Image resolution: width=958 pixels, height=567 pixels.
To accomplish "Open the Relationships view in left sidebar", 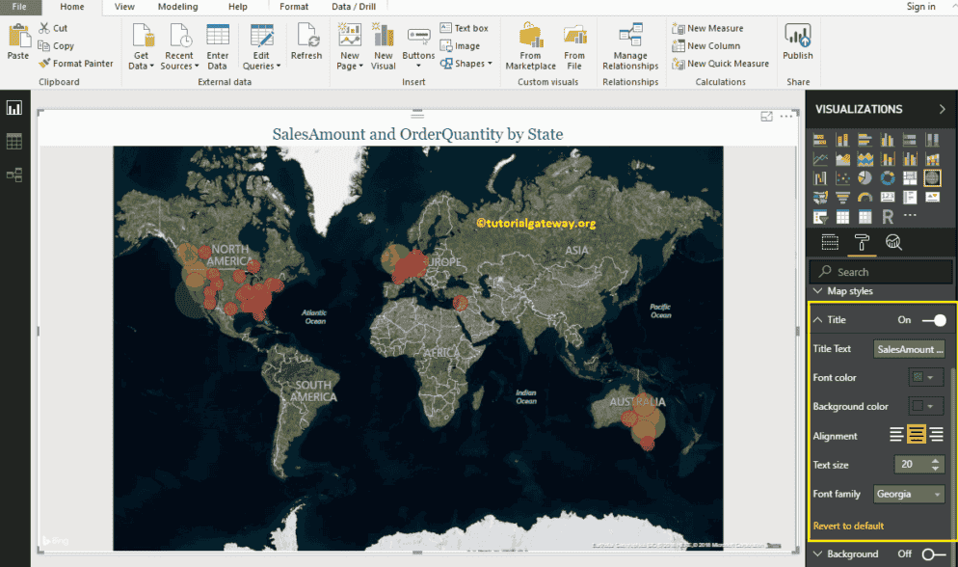I will (14, 175).
